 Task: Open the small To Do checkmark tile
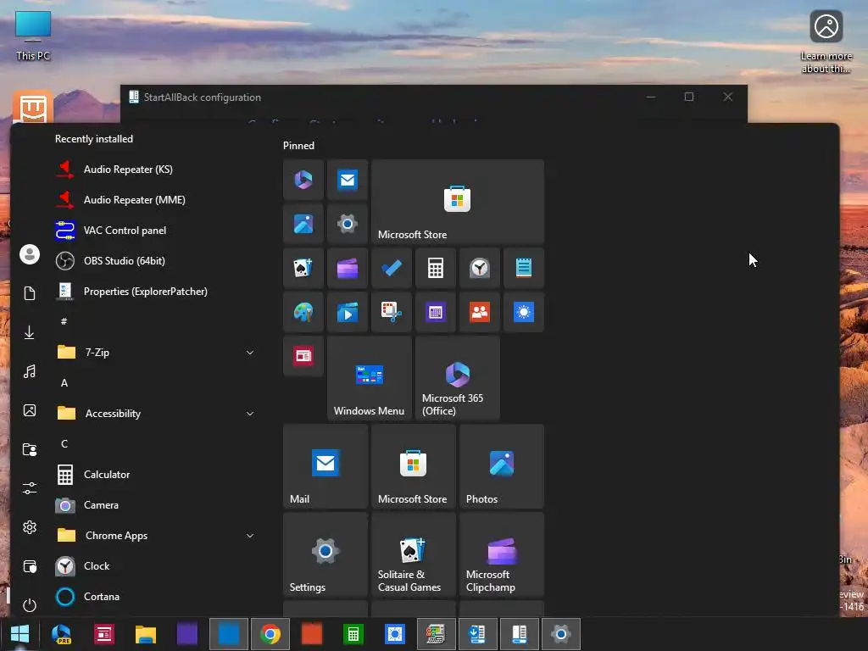392,268
